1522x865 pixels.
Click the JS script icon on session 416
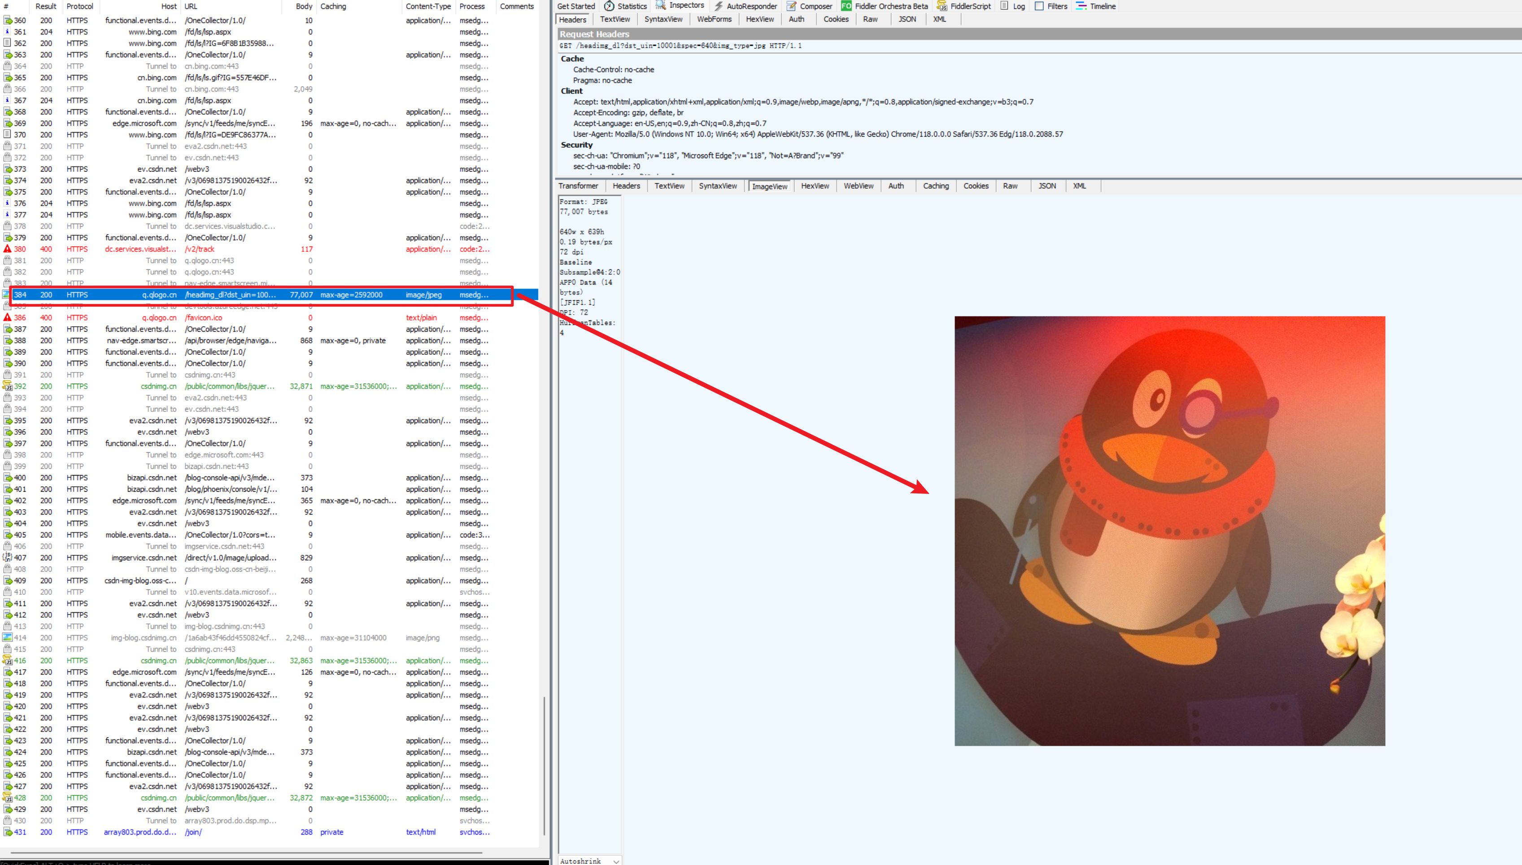(x=7, y=661)
